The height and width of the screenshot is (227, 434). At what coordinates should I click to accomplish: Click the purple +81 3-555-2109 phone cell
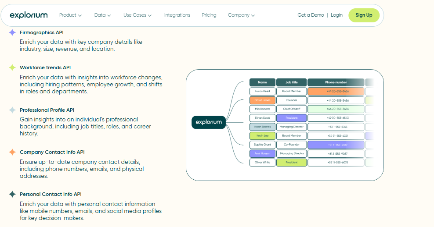336,145
